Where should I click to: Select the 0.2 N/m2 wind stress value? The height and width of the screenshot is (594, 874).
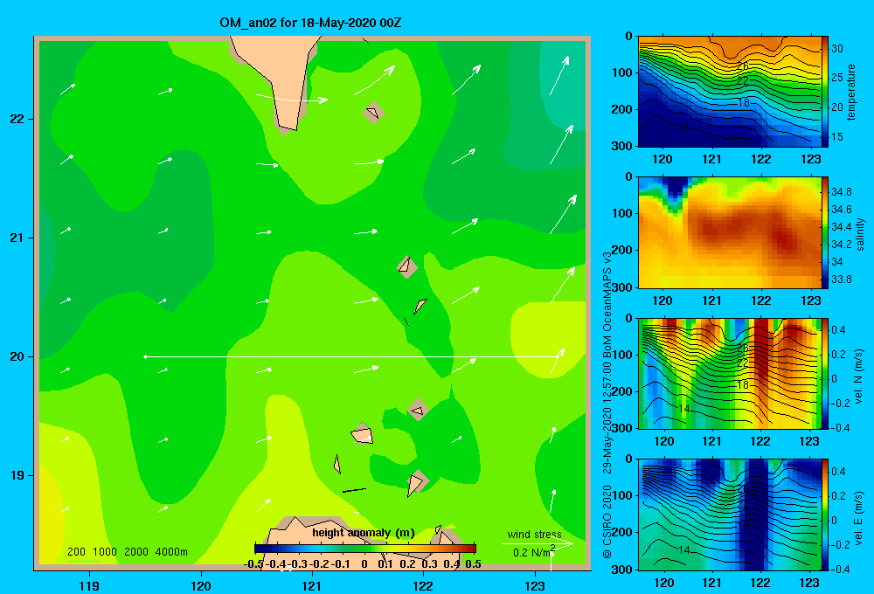pos(534,552)
